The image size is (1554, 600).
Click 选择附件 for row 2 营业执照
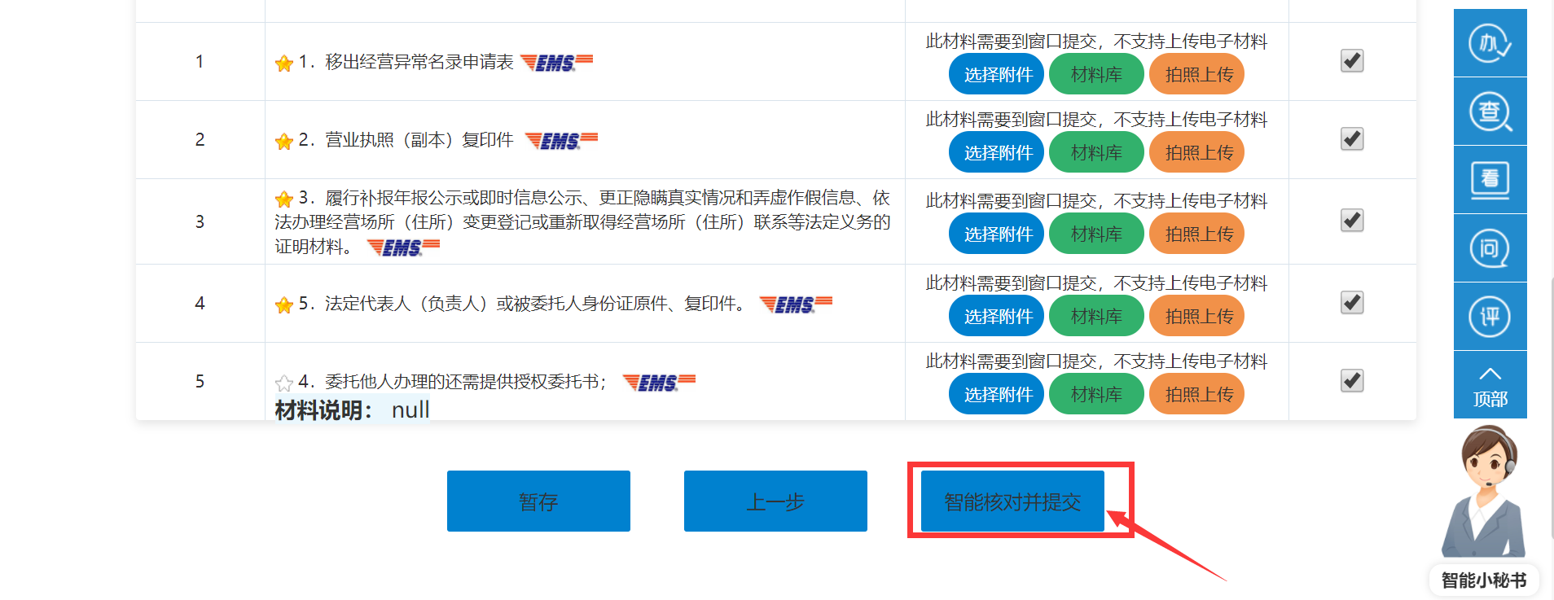click(x=996, y=153)
